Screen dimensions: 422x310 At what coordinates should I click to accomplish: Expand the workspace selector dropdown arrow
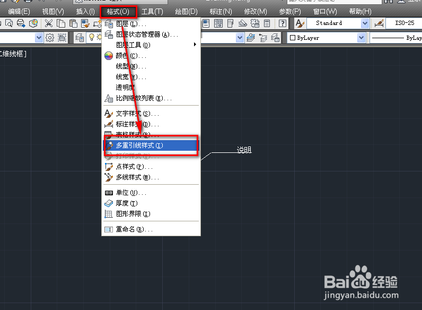[39, 38]
